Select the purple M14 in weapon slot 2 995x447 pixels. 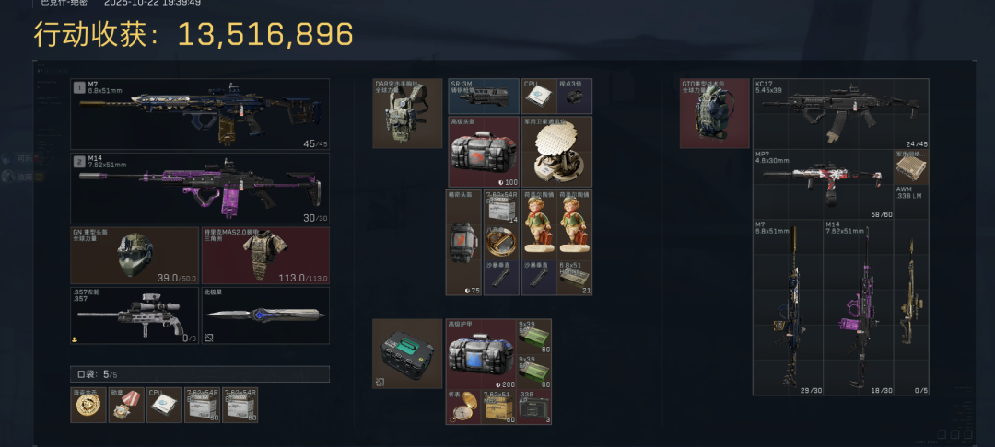(x=200, y=188)
